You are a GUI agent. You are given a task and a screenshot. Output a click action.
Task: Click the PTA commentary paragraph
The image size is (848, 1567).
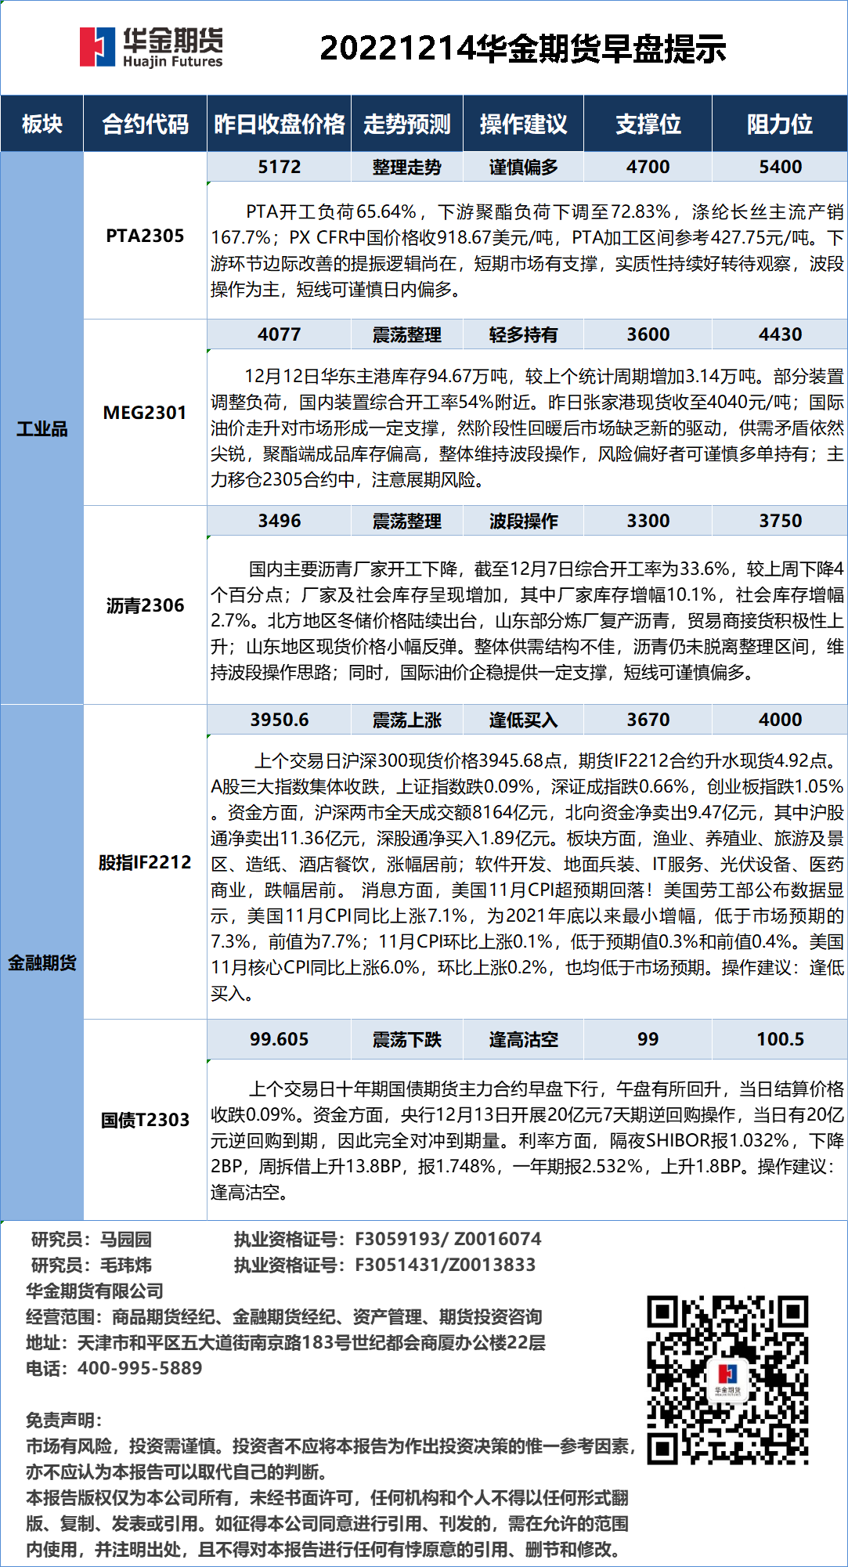pos(527,251)
